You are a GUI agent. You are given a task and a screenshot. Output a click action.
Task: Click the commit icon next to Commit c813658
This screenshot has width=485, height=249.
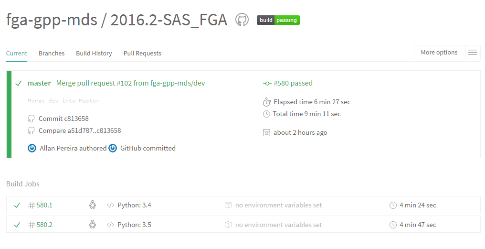click(x=32, y=119)
